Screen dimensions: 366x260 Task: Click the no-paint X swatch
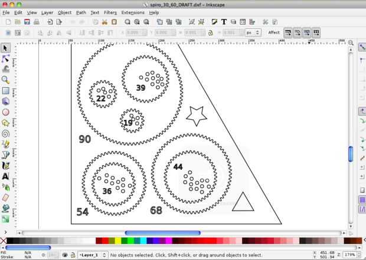3,241
